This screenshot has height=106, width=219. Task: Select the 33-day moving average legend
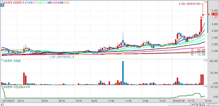(45, 3)
